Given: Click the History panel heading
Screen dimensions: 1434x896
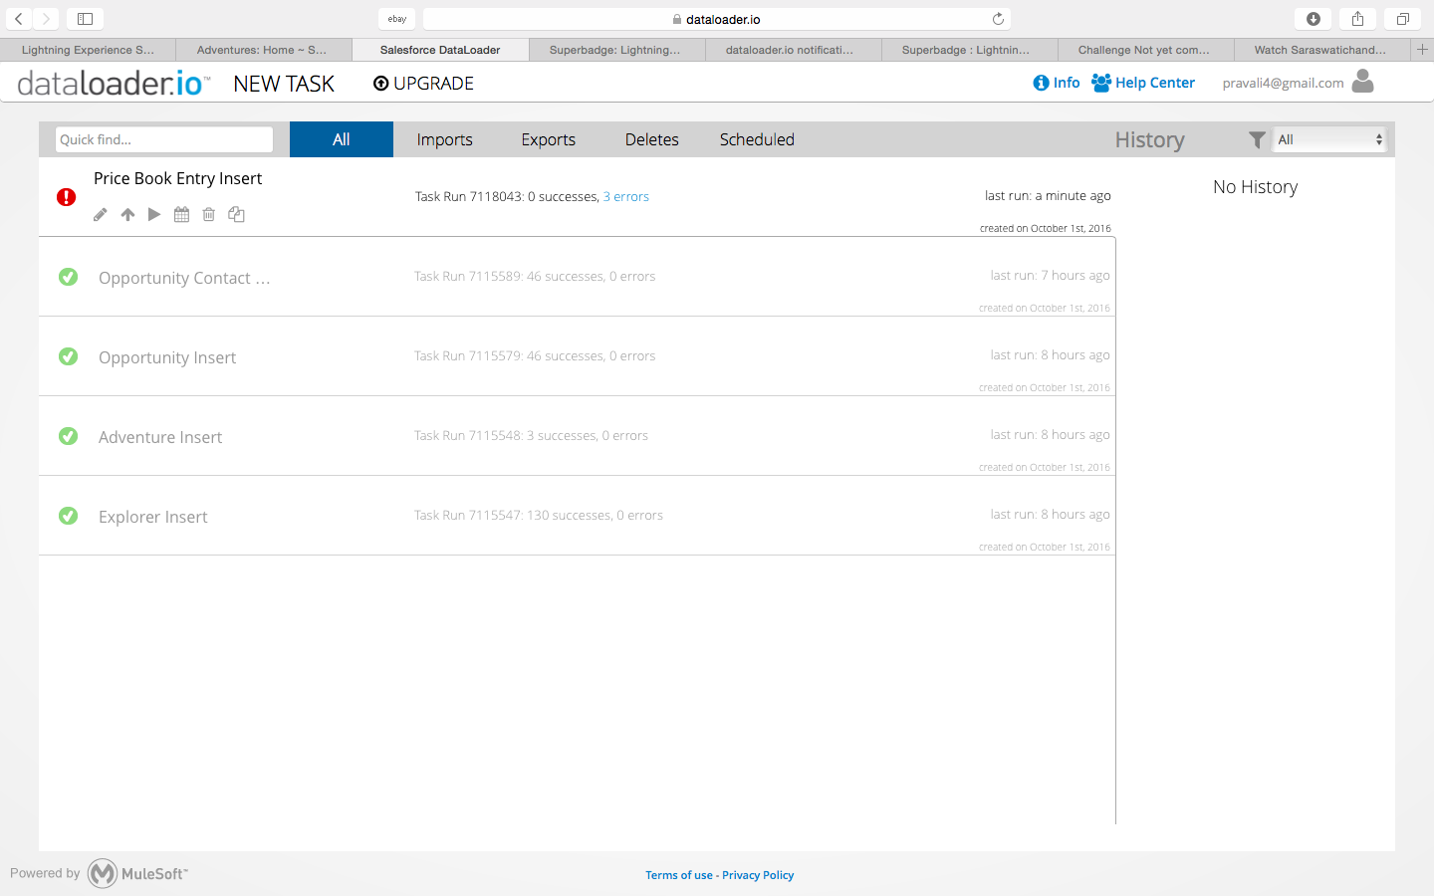Looking at the screenshot, I should click(x=1150, y=140).
